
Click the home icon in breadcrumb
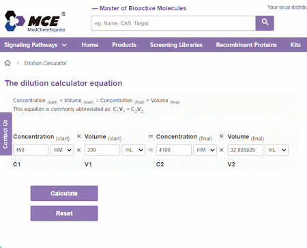[8, 63]
